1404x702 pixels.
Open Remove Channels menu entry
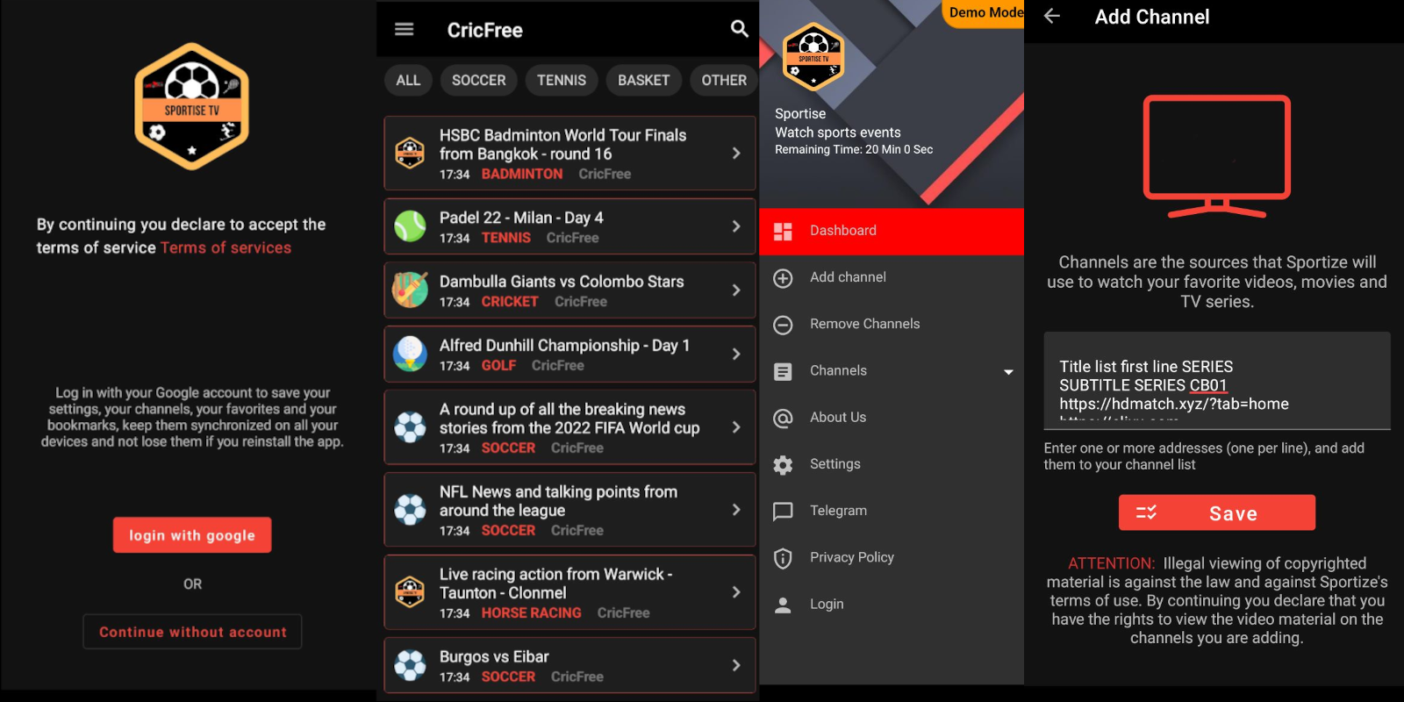point(892,324)
